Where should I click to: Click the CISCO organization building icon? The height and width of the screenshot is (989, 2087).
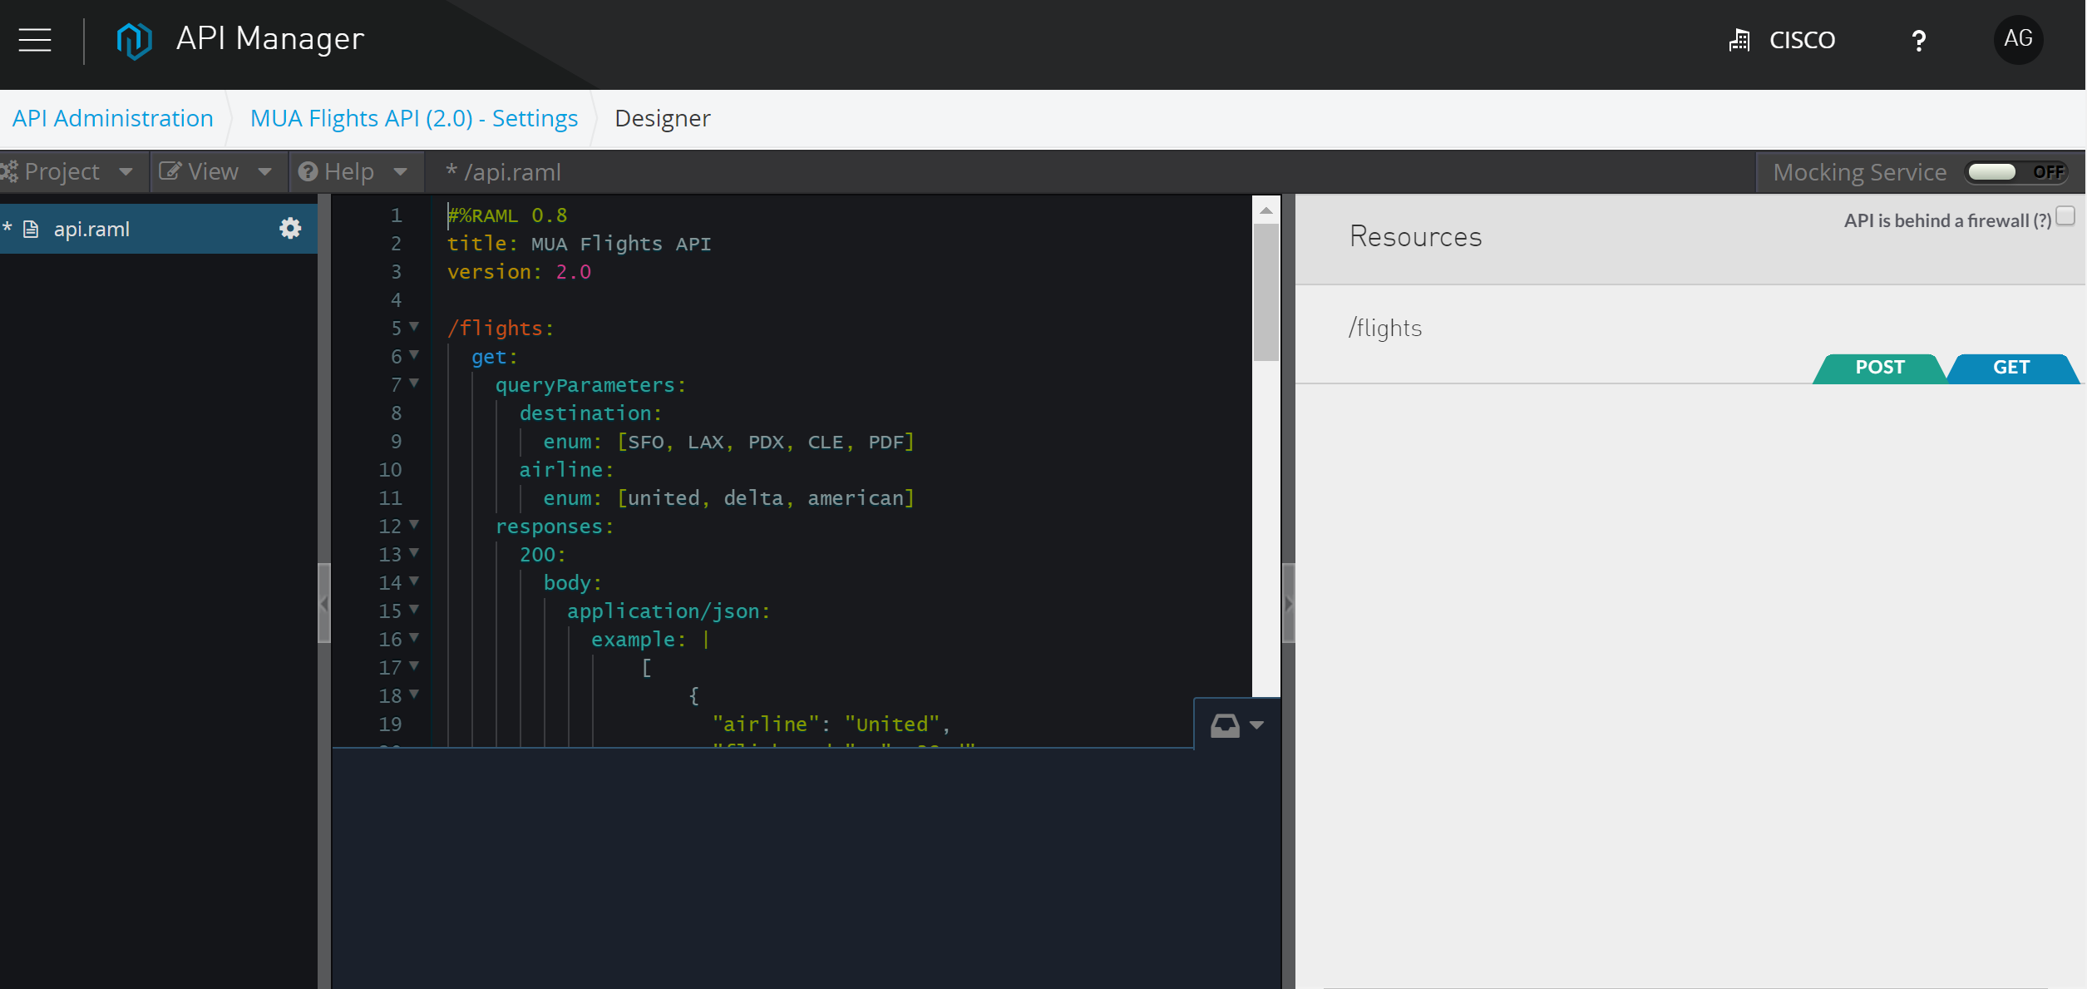(x=1739, y=40)
